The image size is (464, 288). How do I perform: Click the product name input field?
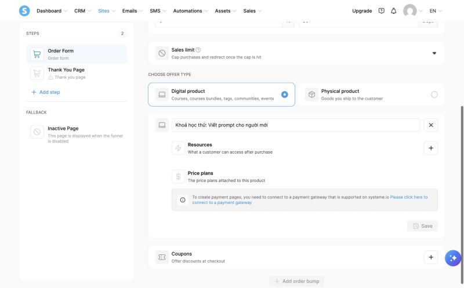[296, 125]
